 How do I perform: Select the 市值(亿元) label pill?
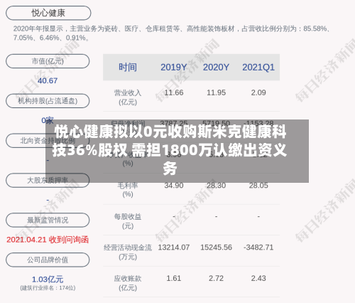(x=48, y=61)
